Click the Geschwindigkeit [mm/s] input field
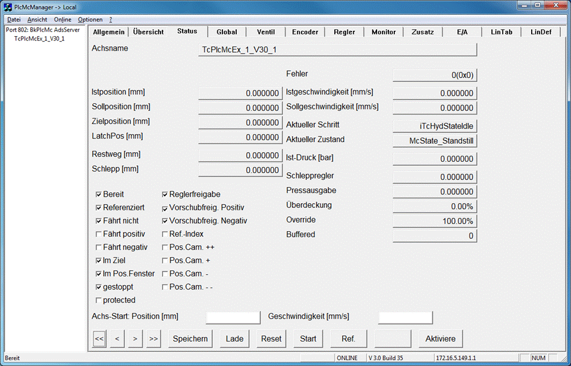 (405, 317)
